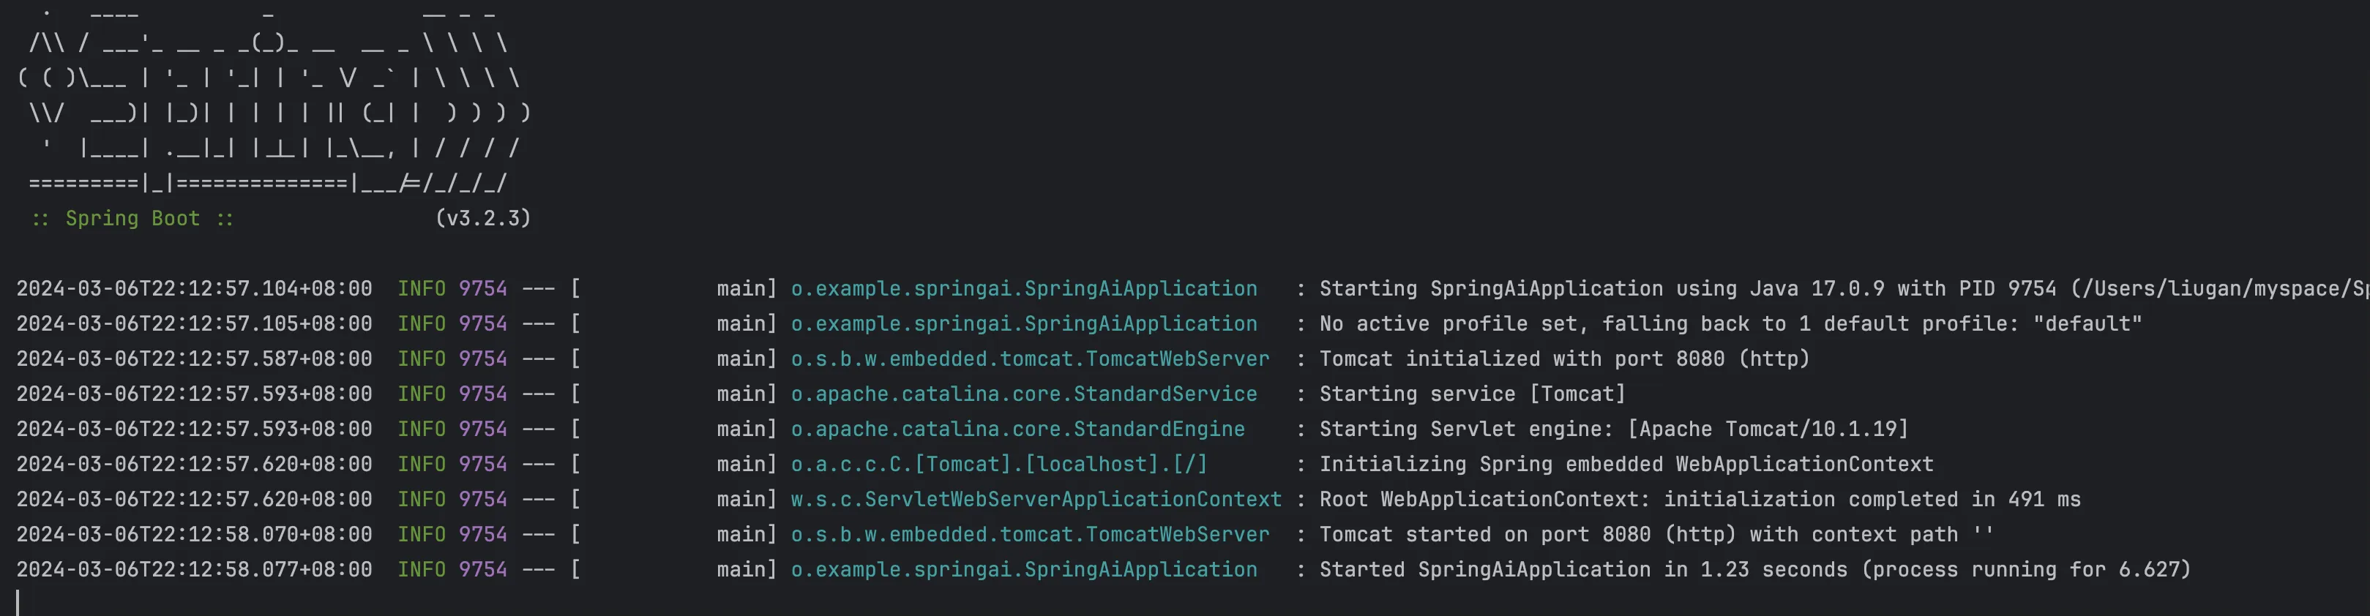Click the 2024-03-06T22:12:57.587+08:00 timestamp
This screenshot has height=616, width=2370.
[x=194, y=359]
